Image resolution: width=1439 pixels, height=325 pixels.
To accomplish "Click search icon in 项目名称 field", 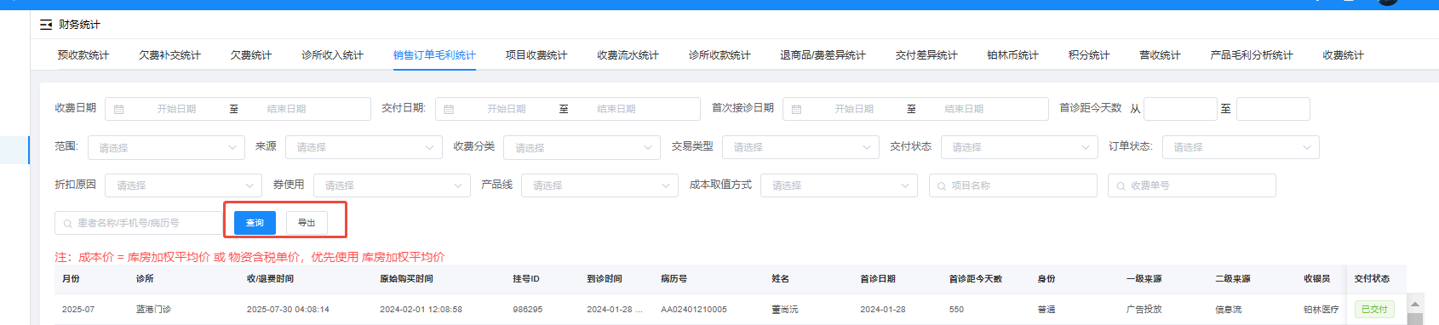I will pos(942,186).
